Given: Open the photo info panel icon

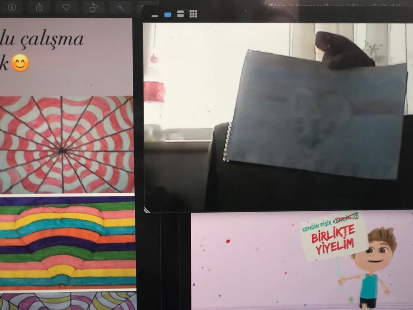Looking at the screenshot, I should tap(12, 7).
